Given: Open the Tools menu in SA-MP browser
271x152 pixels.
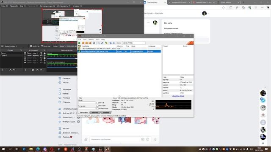Looking at the screenshot, I should 97,40.
